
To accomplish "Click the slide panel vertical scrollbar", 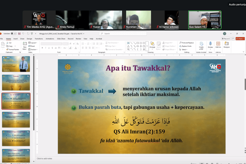I will pyautogui.click(x=34, y=93).
